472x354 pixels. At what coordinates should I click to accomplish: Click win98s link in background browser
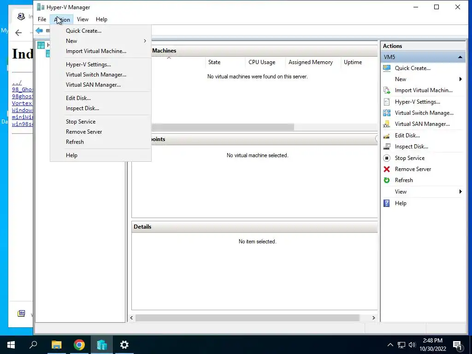(22, 124)
